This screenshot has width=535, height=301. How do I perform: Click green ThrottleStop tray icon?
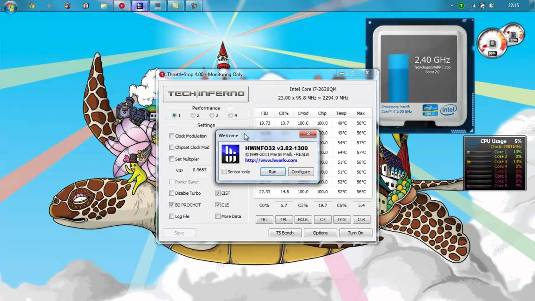pos(461,6)
